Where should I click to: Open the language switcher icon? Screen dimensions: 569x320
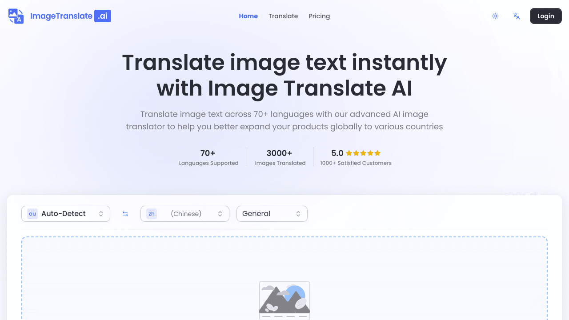(517, 16)
